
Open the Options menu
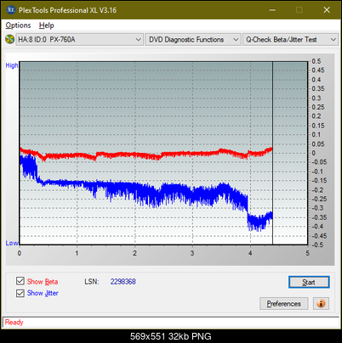[18, 25]
